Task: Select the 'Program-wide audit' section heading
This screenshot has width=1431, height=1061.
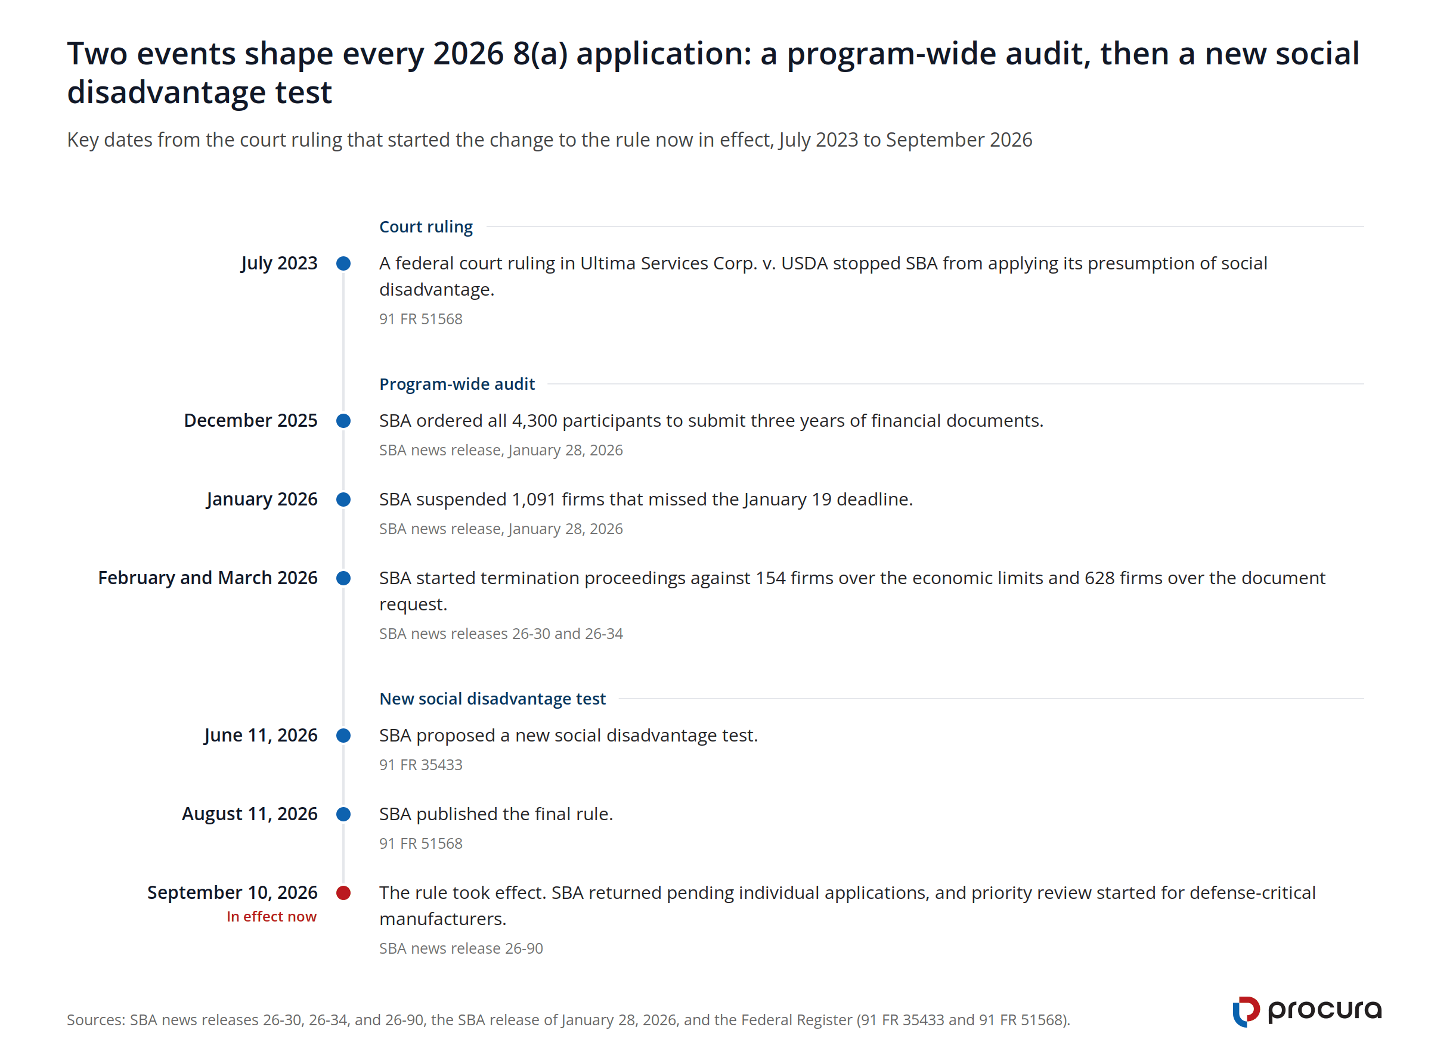Action: [x=457, y=384]
